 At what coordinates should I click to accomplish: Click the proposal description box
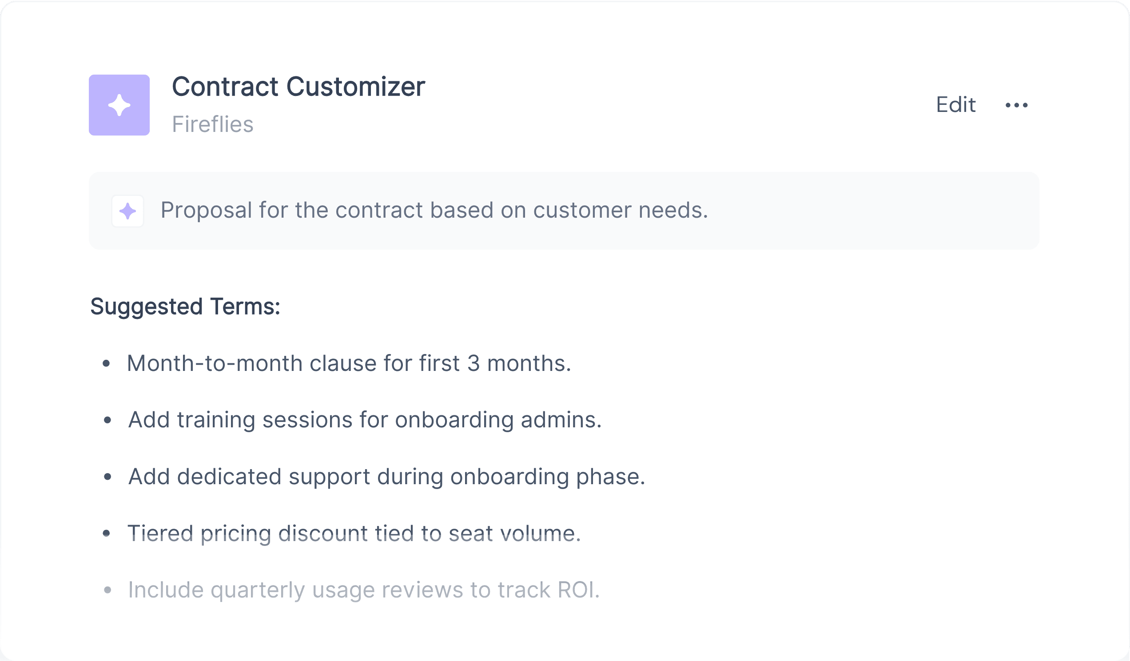[564, 211]
